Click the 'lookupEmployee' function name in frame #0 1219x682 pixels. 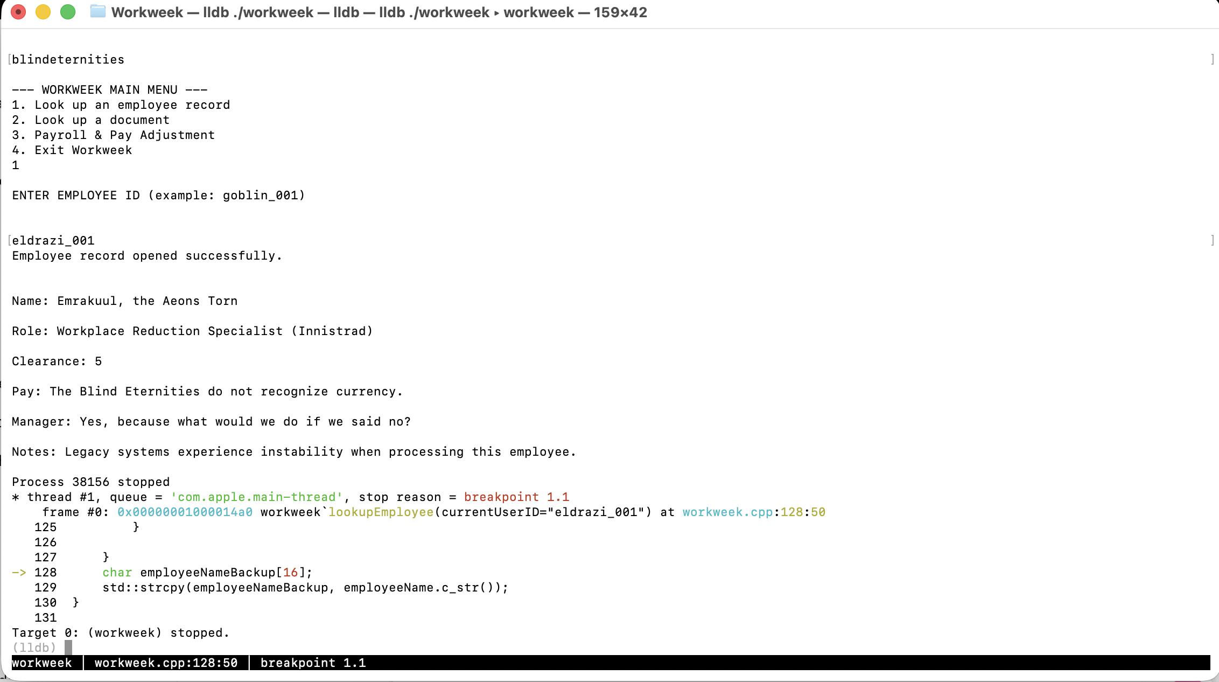(x=381, y=512)
